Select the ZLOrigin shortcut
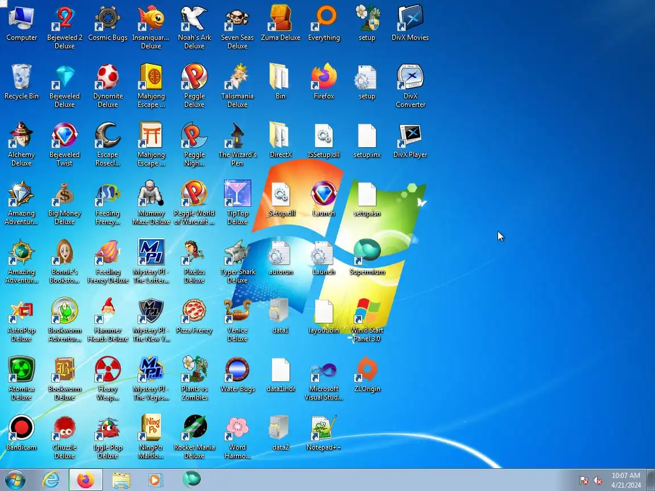 (x=367, y=369)
